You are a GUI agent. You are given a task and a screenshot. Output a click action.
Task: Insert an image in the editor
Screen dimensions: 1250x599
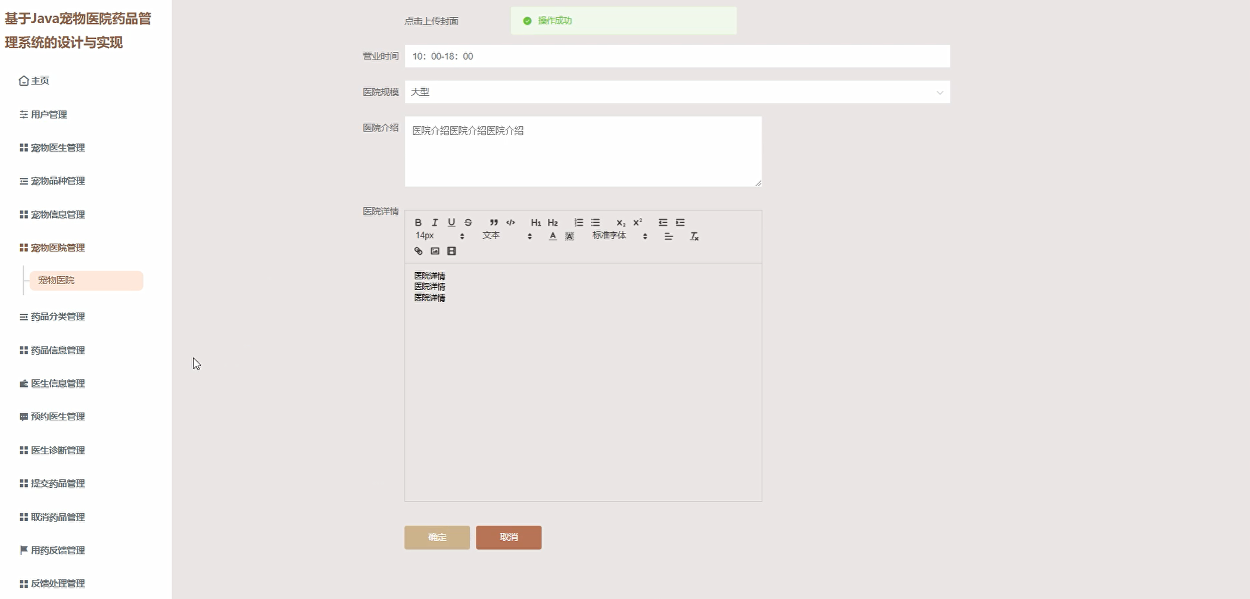click(x=435, y=251)
